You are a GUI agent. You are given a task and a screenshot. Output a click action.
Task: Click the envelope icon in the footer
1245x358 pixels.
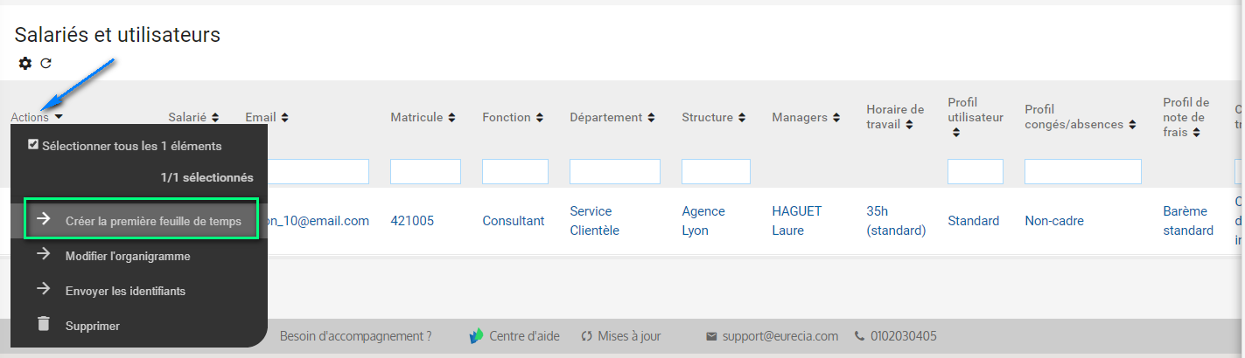click(x=711, y=335)
